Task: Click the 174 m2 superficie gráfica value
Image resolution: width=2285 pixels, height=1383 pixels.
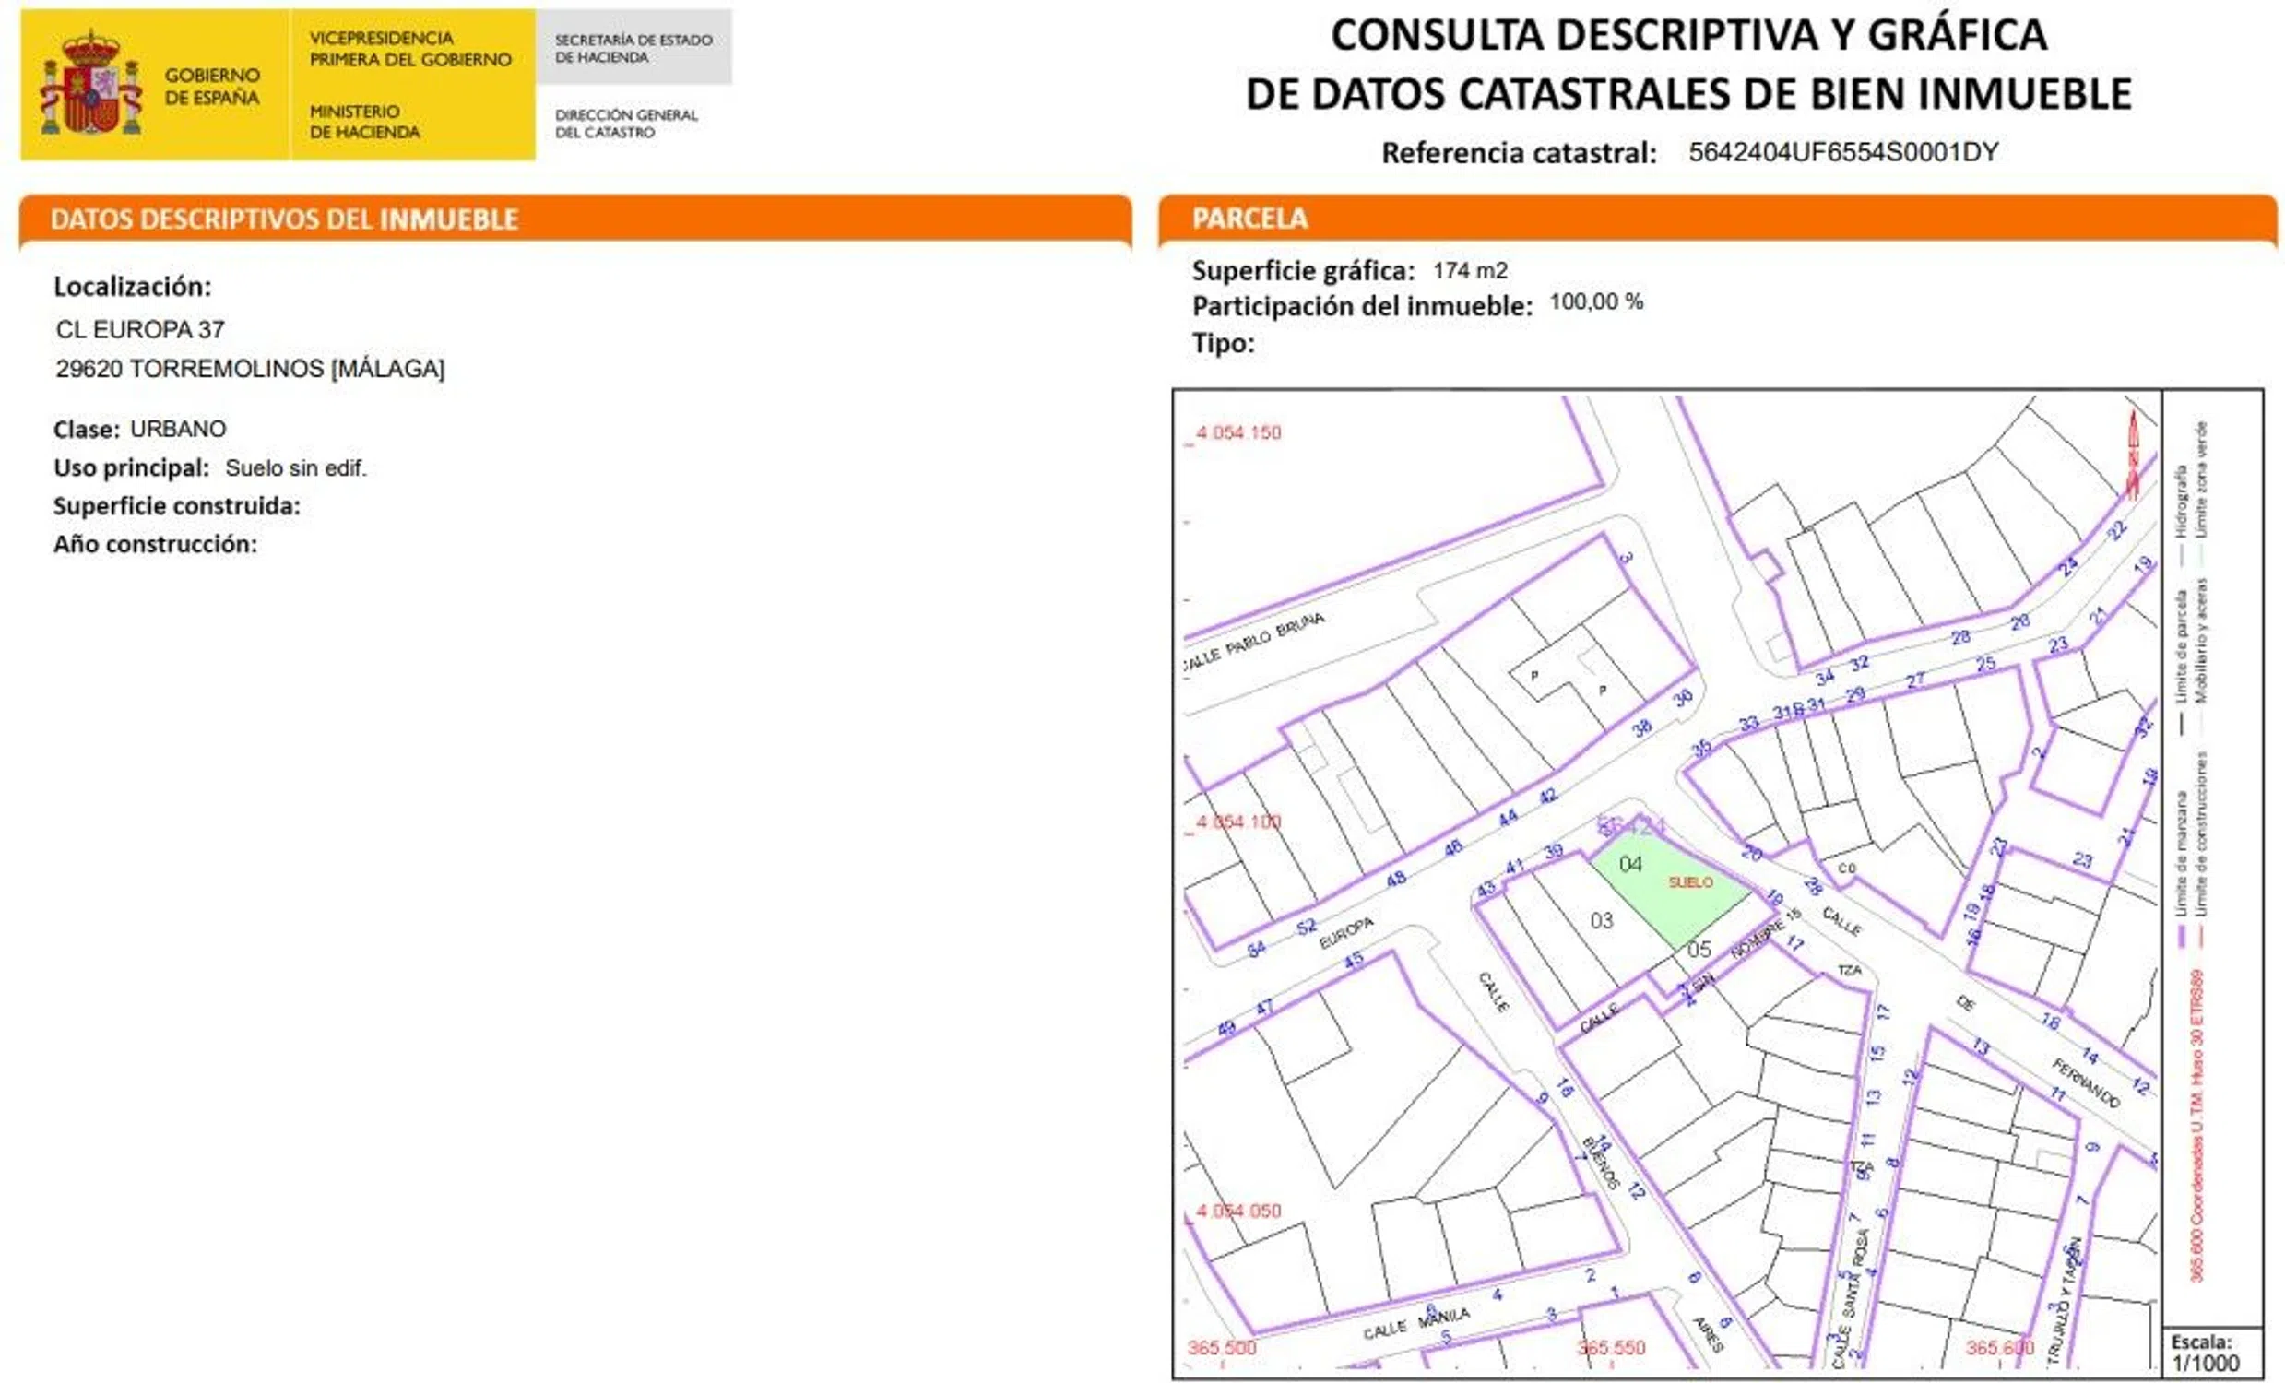Action: coord(1470,271)
